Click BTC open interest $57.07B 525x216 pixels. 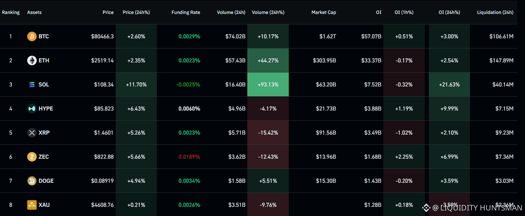click(x=371, y=36)
